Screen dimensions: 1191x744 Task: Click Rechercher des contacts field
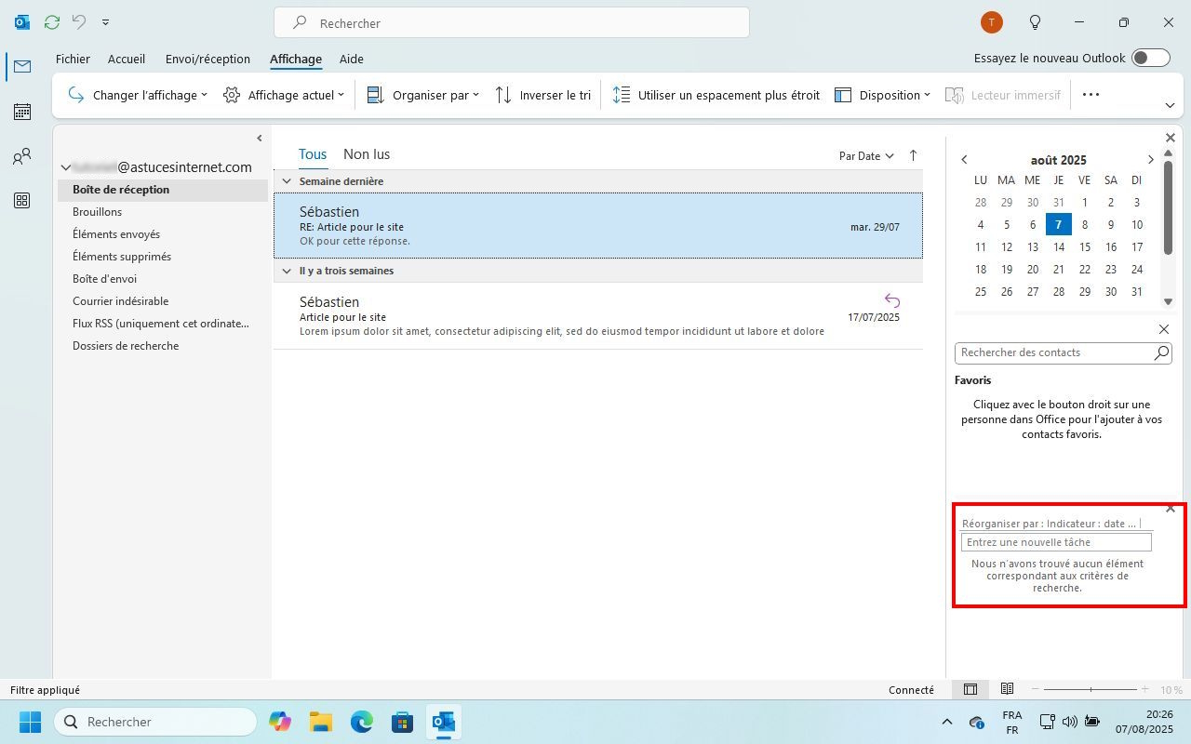pyautogui.click(x=1053, y=352)
